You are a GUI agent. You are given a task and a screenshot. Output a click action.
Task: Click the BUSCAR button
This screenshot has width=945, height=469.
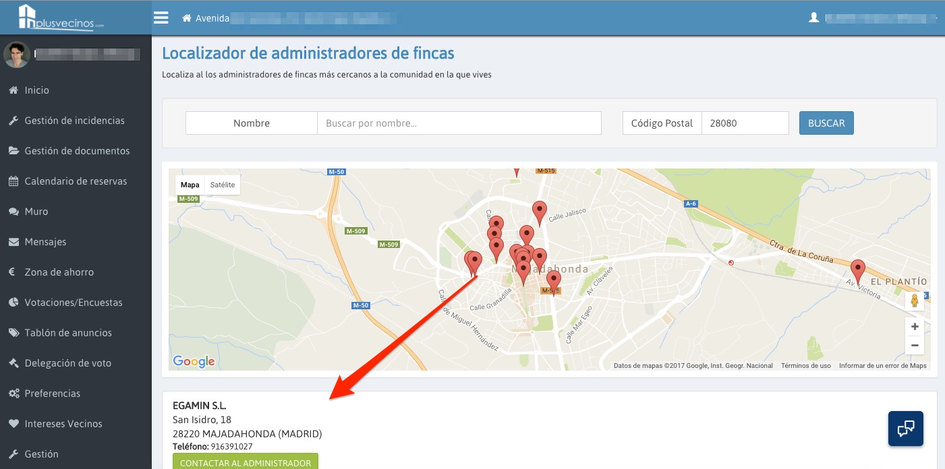[826, 123]
